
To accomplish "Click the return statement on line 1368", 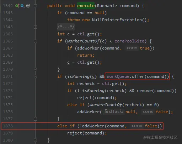I will 86,55.
